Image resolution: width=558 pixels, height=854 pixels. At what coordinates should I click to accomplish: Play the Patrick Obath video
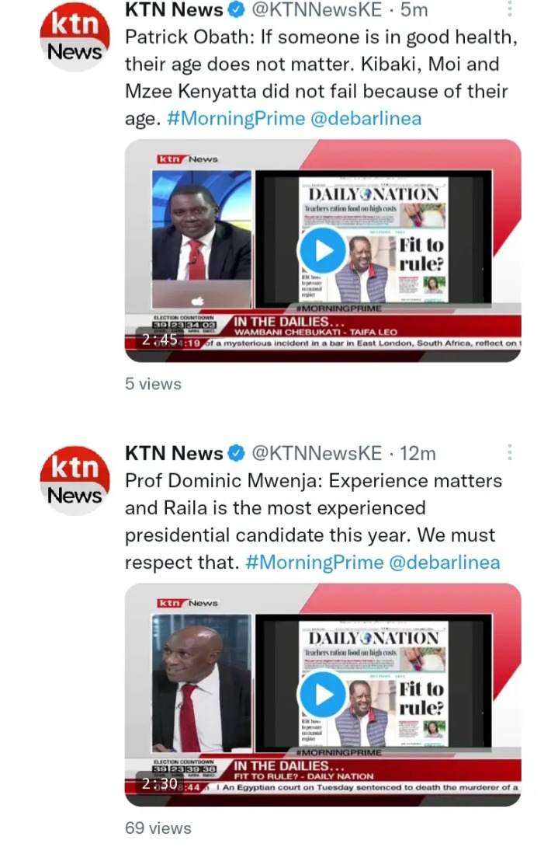323,250
